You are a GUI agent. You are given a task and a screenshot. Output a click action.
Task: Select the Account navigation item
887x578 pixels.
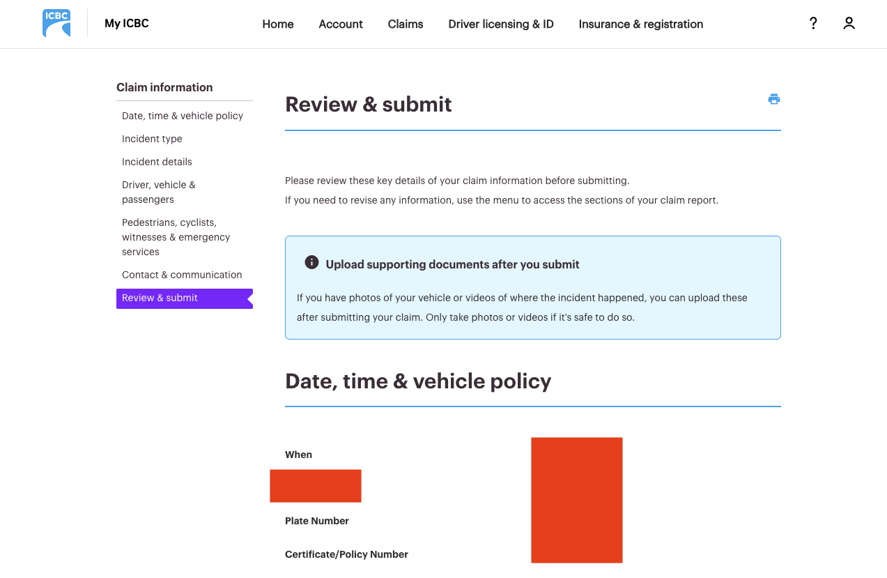(x=340, y=24)
